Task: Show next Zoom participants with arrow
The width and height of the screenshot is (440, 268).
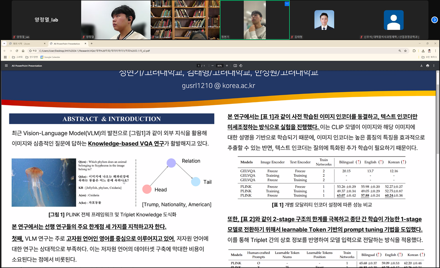Action: 434,20
